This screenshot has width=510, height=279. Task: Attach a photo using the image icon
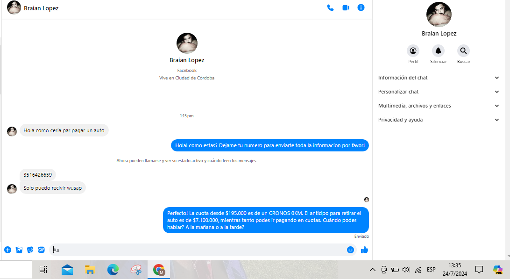point(19,250)
